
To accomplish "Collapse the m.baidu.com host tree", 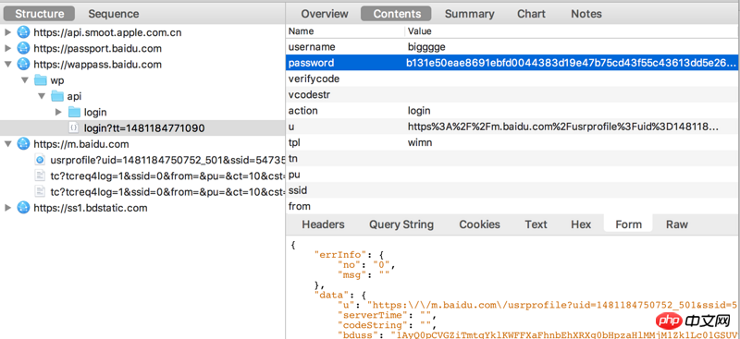I will click(7, 144).
